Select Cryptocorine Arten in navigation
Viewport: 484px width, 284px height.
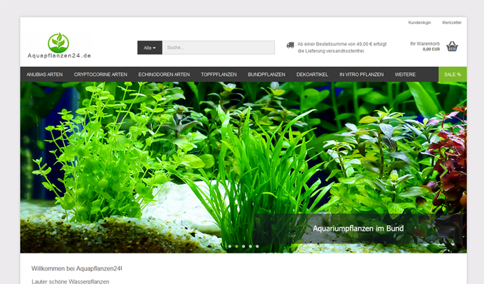point(100,75)
